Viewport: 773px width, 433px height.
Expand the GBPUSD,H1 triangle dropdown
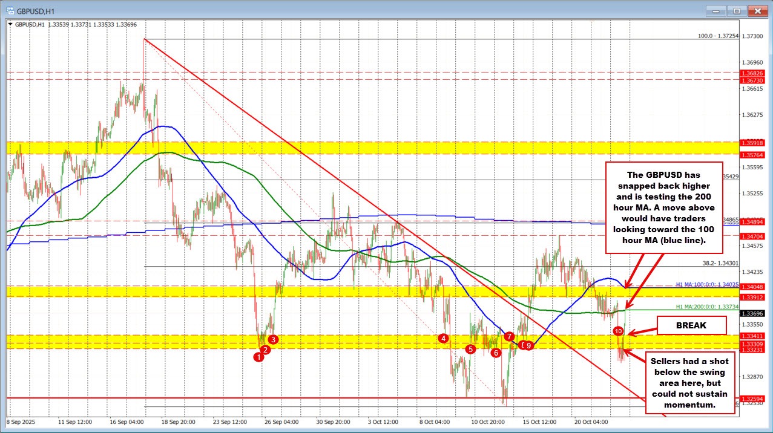pos(10,24)
